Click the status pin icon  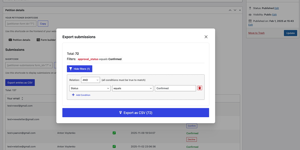[250, 8]
